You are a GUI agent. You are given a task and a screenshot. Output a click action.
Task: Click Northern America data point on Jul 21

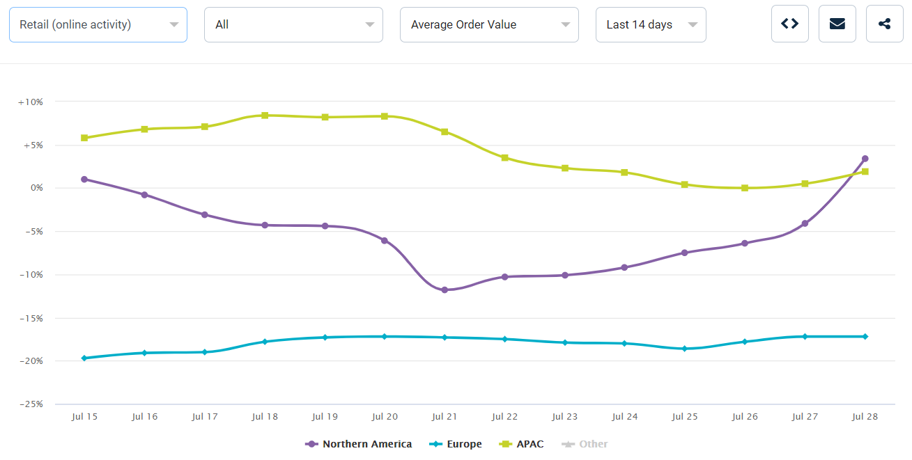click(x=445, y=290)
